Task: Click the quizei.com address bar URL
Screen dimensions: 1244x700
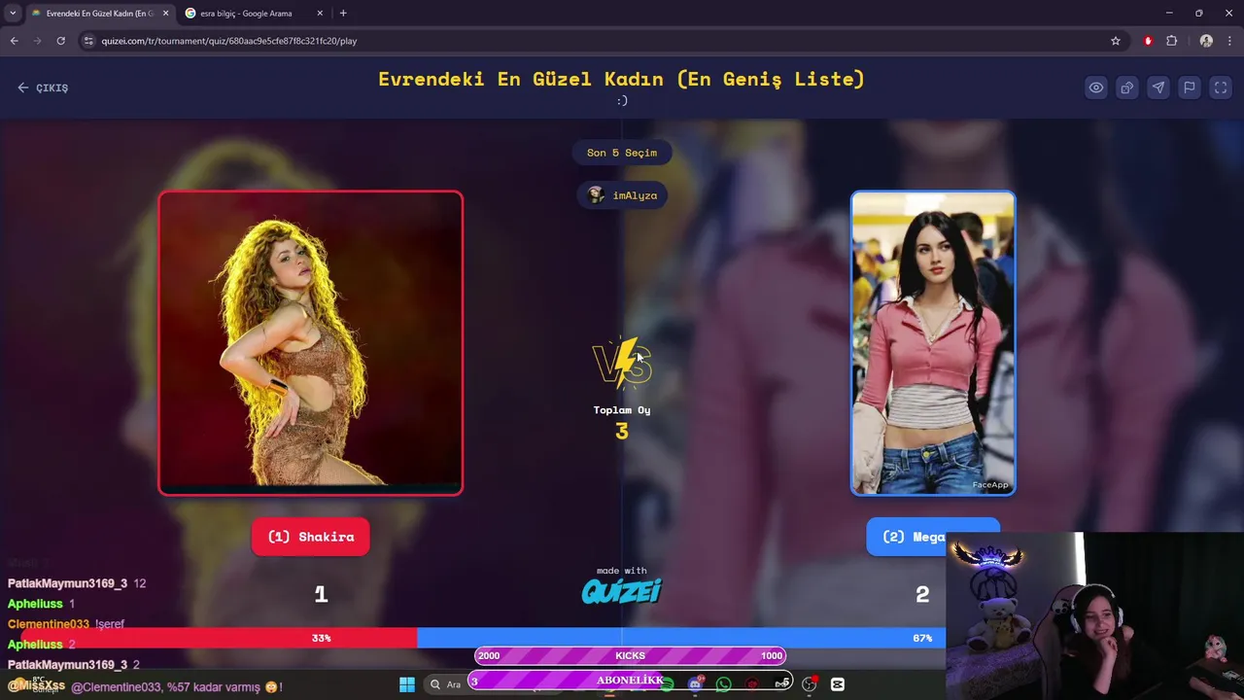Action: tap(228, 41)
